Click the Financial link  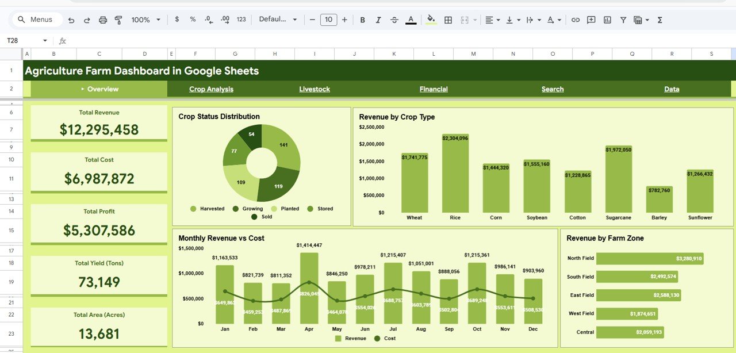[x=433, y=89]
